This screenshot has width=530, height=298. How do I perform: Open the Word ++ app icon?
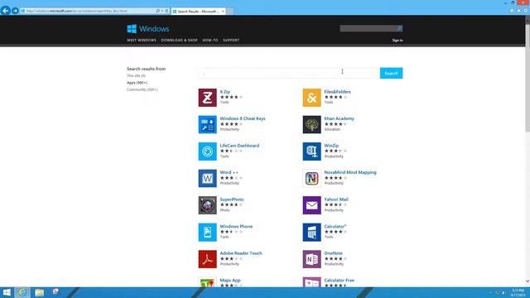(x=207, y=178)
